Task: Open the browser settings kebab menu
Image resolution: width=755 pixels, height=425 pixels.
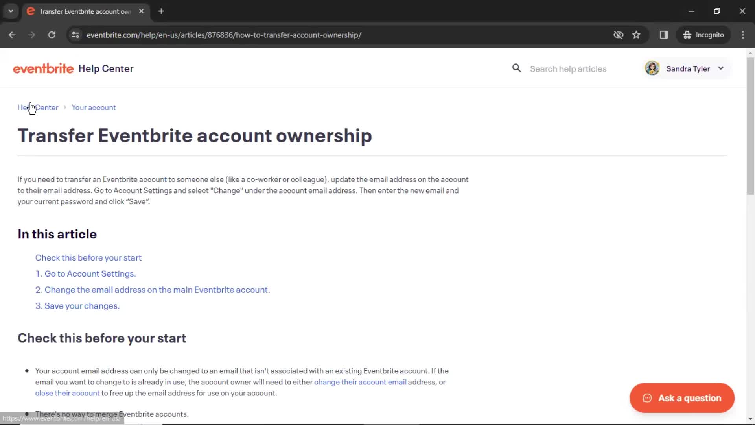Action: [x=744, y=35]
